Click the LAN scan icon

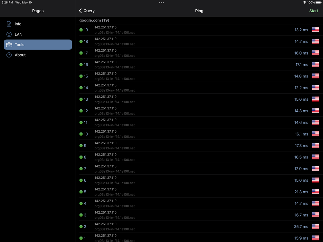[x=9, y=35]
